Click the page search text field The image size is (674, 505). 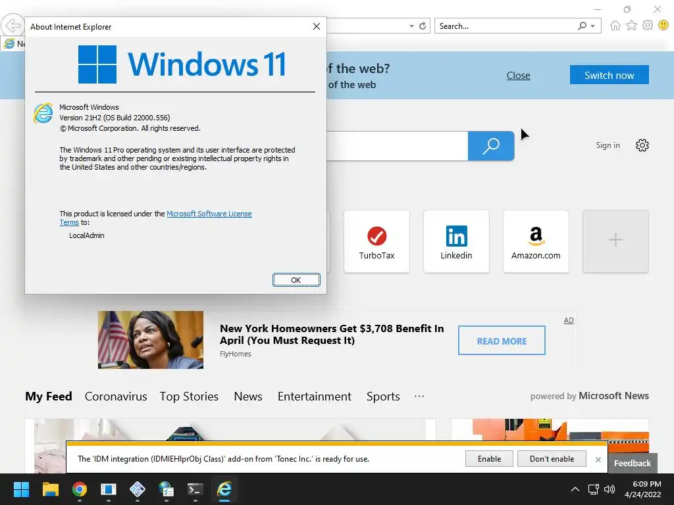tap(397, 146)
